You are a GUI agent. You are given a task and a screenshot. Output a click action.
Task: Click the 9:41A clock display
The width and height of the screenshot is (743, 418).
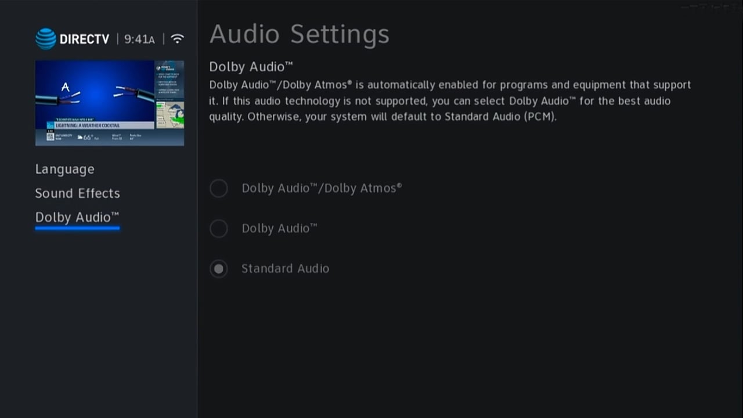[x=139, y=39]
